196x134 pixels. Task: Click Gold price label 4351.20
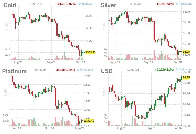tap(90, 52)
